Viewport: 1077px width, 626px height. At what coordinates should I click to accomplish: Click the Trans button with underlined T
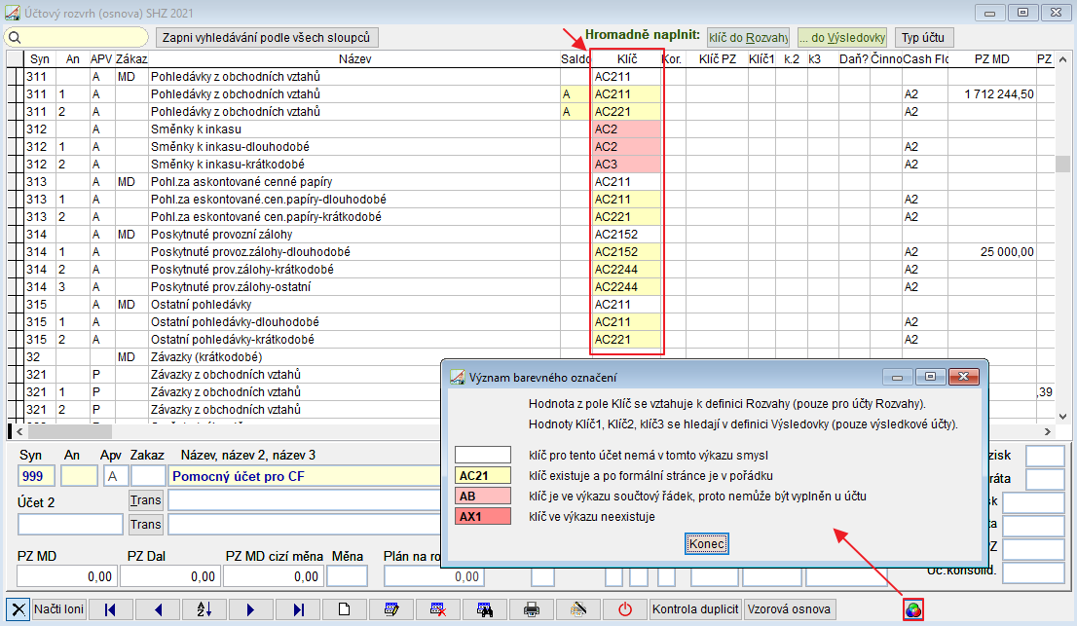[x=146, y=500]
